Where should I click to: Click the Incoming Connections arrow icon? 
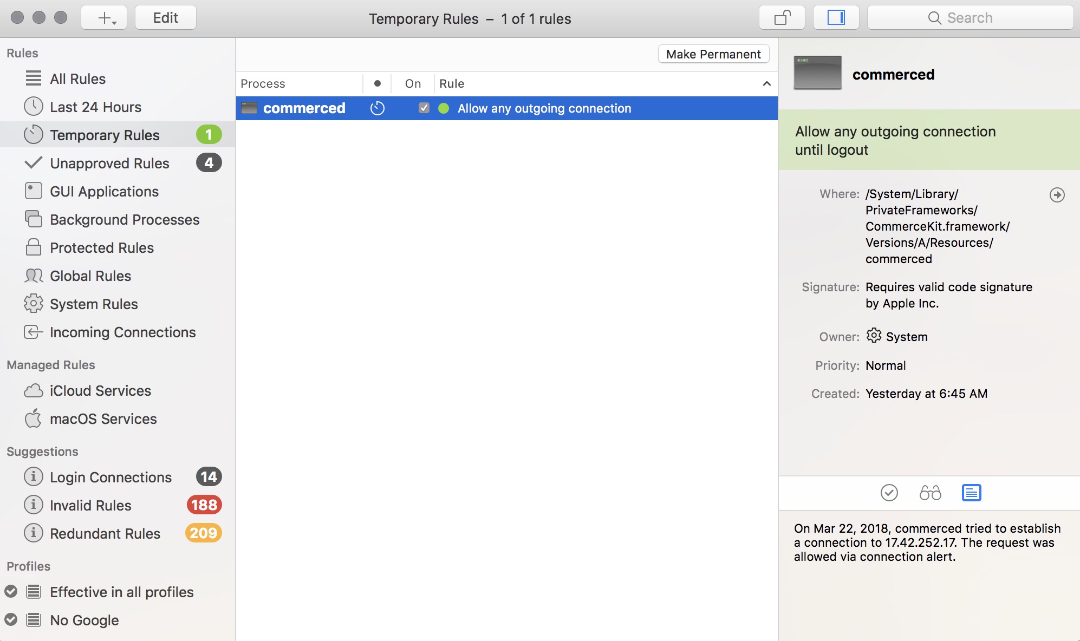pos(34,332)
